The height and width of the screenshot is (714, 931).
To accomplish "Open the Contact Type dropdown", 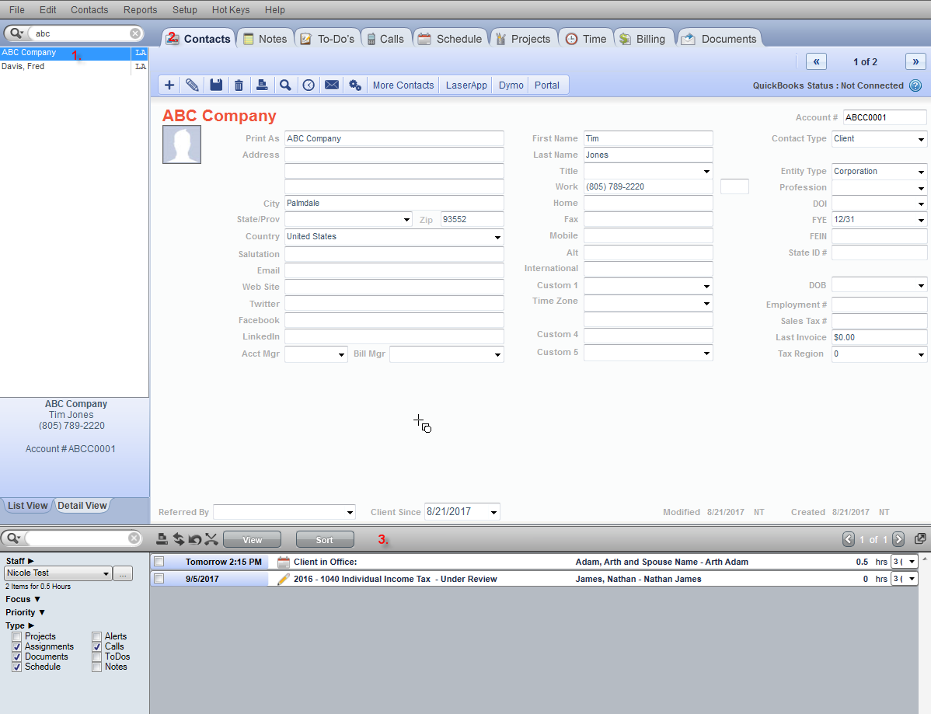I will (x=921, y=140).
